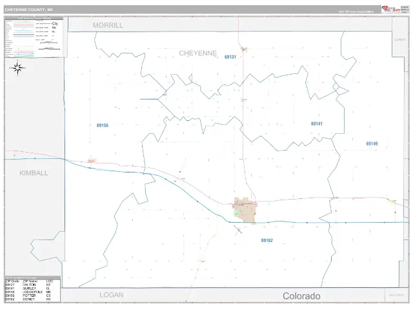Screen dimensions: 413x309
Task: Click the title 'CHEYENNE COUNTY, NE'
Action: (28, 10)
